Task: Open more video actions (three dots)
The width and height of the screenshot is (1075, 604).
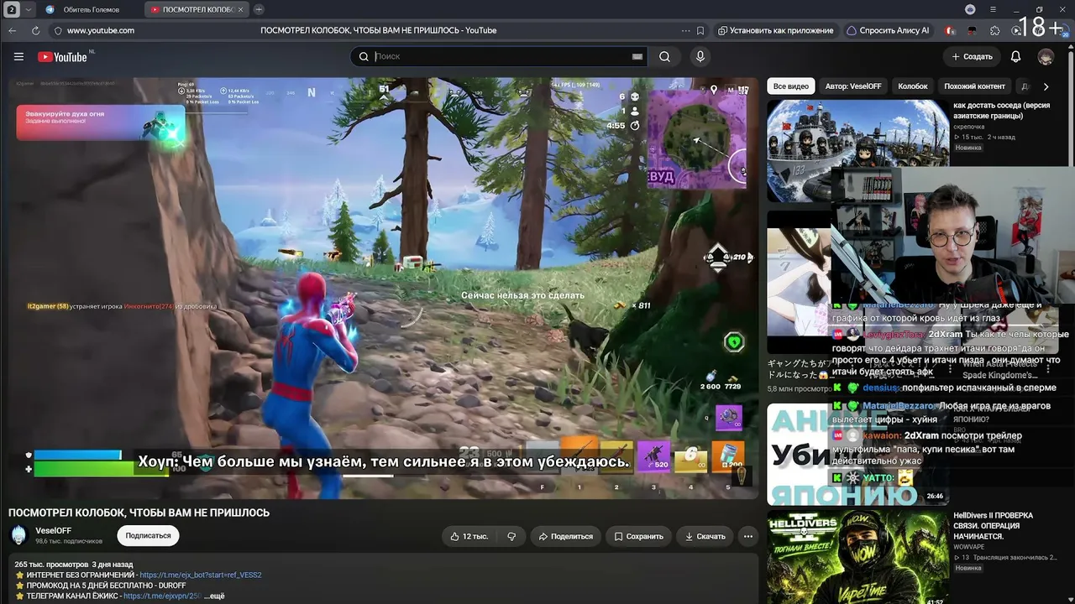Action: tap(747, 536)
